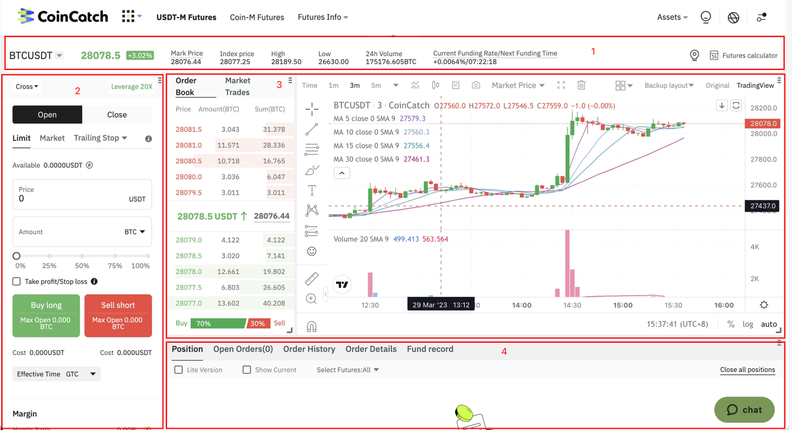
Task: Change the candlestick chart type icon
Action: pos(436,85)
